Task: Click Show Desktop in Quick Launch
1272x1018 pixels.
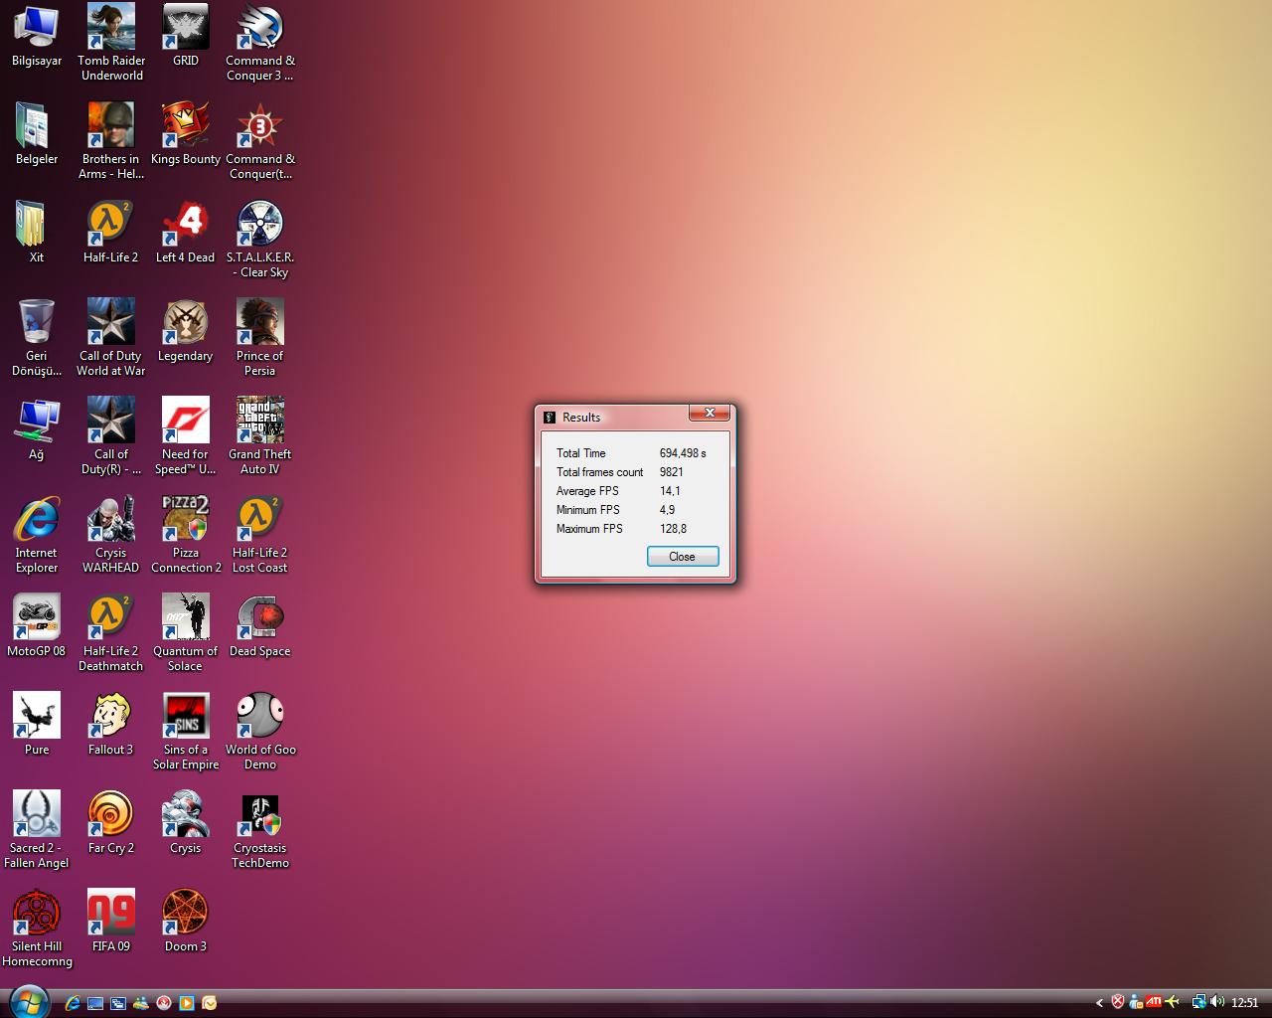Action: 95,1003
